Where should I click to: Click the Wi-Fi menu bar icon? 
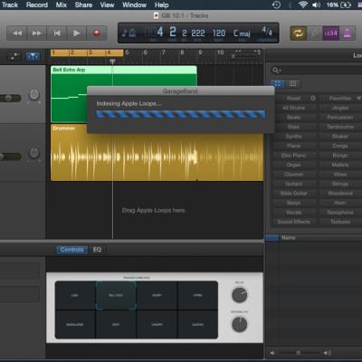[x=302, y=5]
